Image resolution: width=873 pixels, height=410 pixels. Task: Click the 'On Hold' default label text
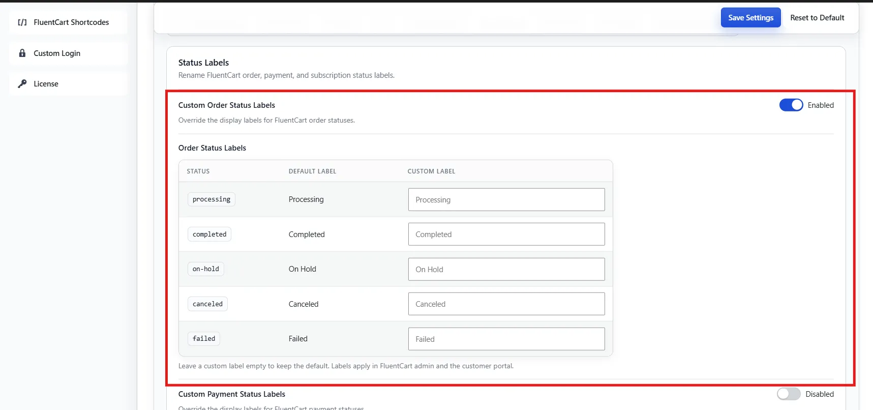click(303, 269)
